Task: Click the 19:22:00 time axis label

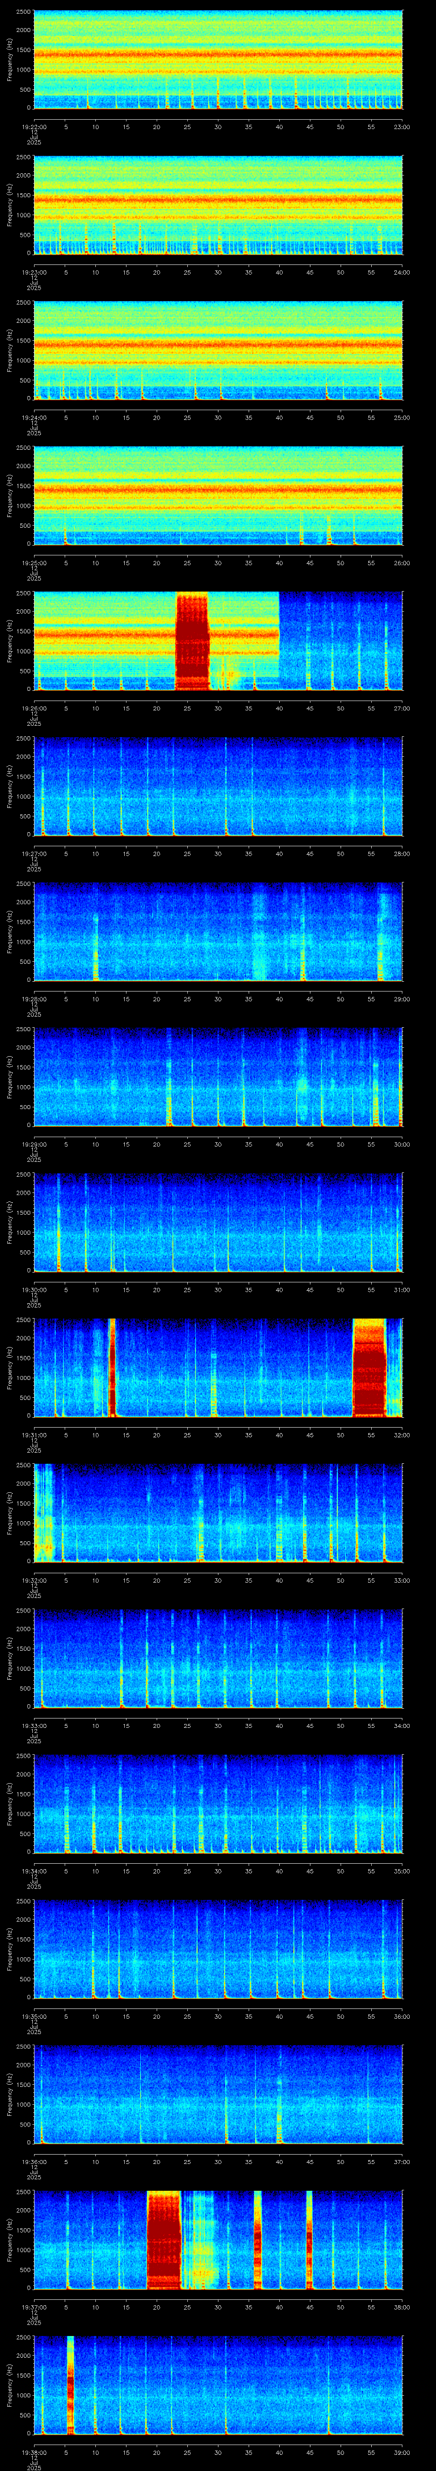Action: pos(34,126)
